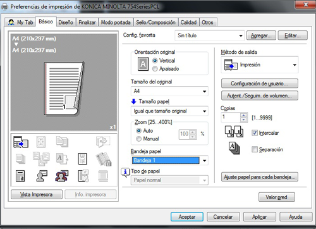Click the print output method icon in grid
This screenshot has height=229, width=316.
(21, 142)
